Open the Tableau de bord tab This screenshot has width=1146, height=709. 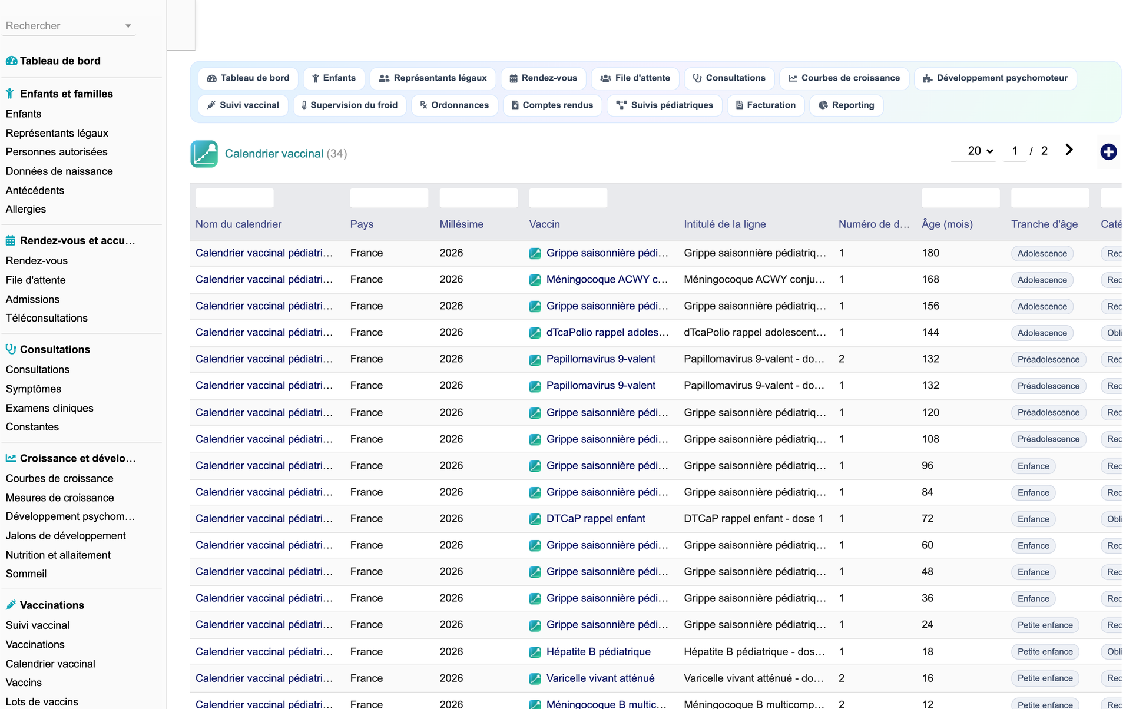click(x=248, y=78)
